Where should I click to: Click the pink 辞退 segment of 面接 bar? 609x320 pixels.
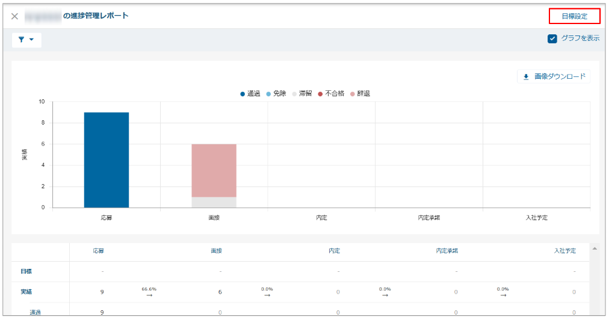(x=214, y=170)
